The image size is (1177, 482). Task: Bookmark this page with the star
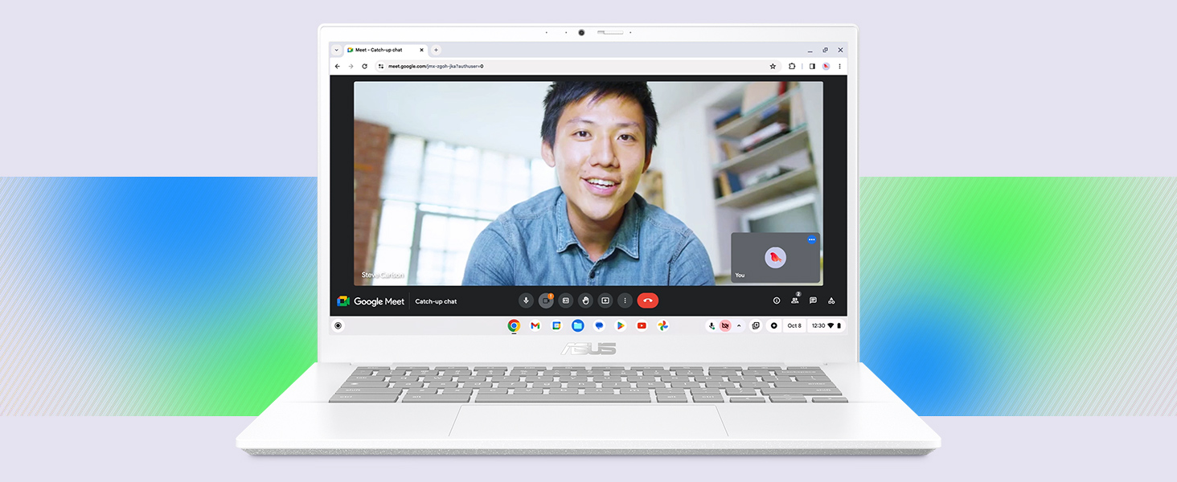[773, 66]
